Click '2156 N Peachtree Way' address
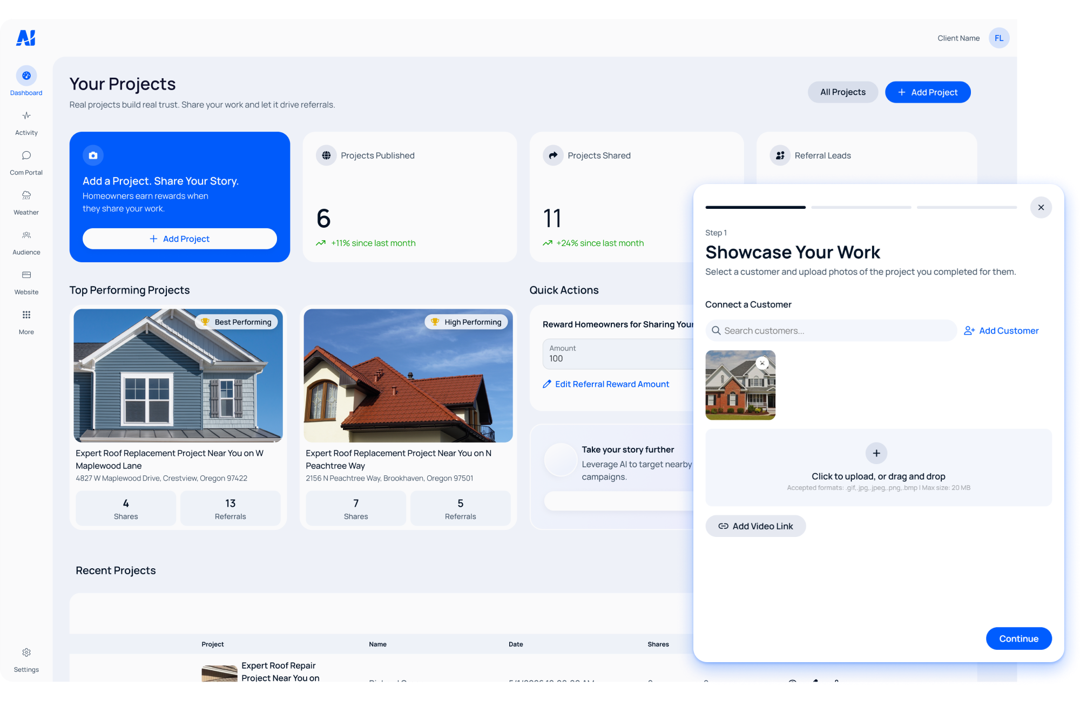This screenshot has width=1080, height=701. pyautogui.click(x=389, y=479)
